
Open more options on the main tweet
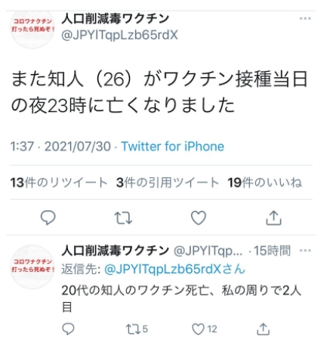pos(305,18)
